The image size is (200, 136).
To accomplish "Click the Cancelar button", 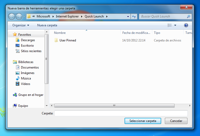I will pos(176,121).
